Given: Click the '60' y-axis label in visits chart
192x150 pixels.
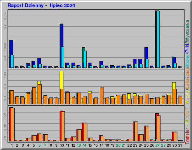Looking at the screenshot, I should tap(5, 87).
